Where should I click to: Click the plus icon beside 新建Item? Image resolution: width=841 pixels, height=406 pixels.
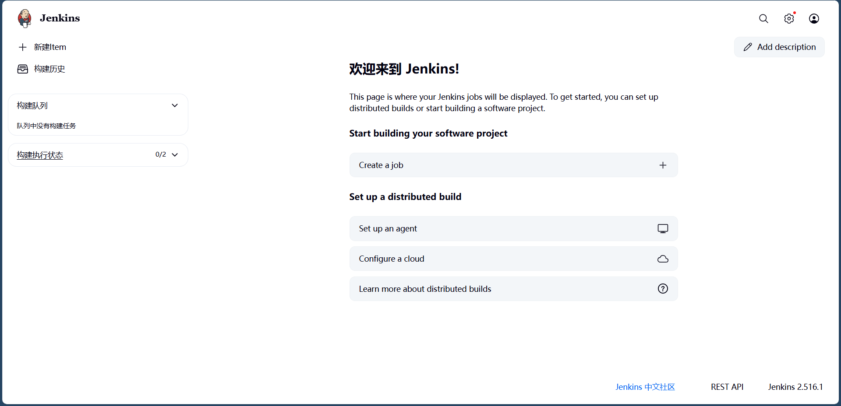pos(23,47)
